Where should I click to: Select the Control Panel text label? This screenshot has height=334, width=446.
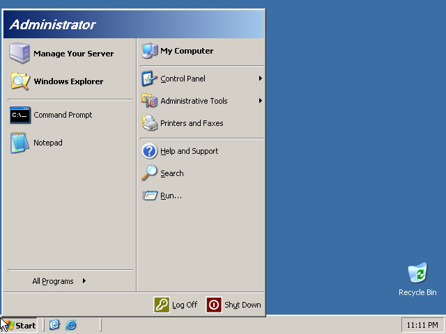point(183,79)
